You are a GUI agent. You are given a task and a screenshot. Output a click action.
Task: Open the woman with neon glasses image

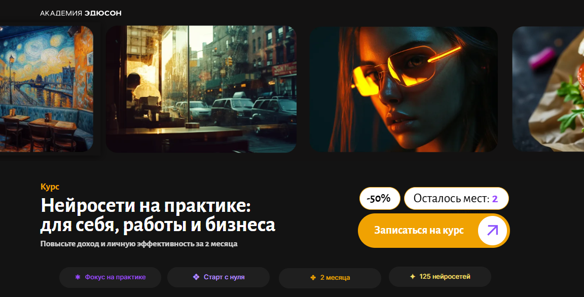[404, 89]
